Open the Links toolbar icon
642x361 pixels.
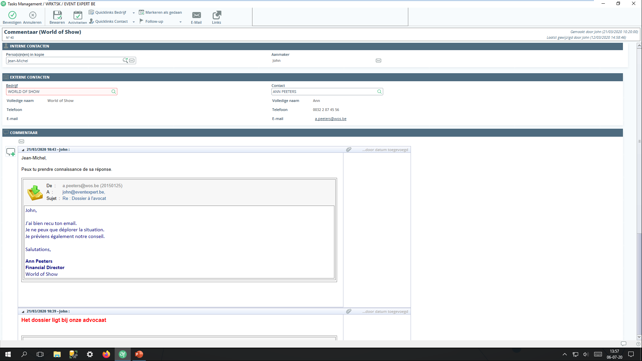point(217,15)
